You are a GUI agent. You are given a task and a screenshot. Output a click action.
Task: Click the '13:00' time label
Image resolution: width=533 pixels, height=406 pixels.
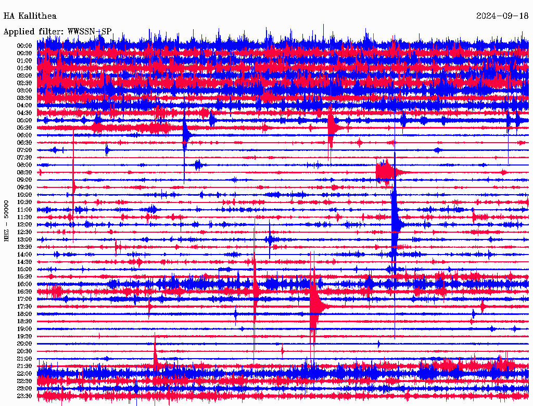point(24,239)
